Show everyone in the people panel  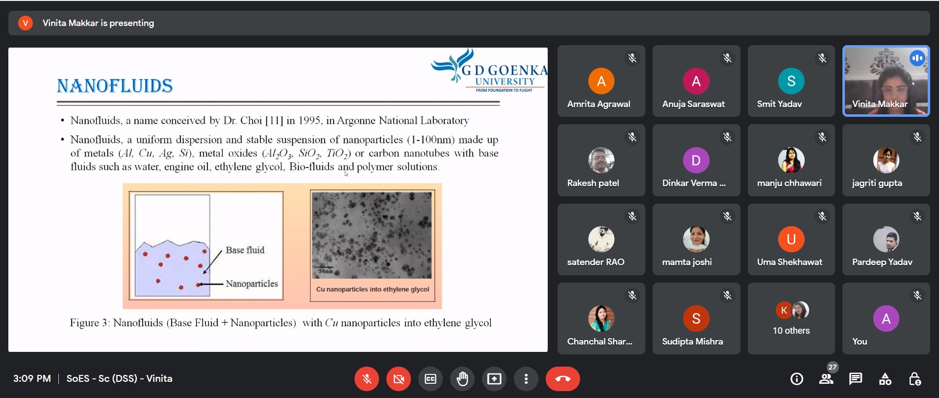click(826, 379)
